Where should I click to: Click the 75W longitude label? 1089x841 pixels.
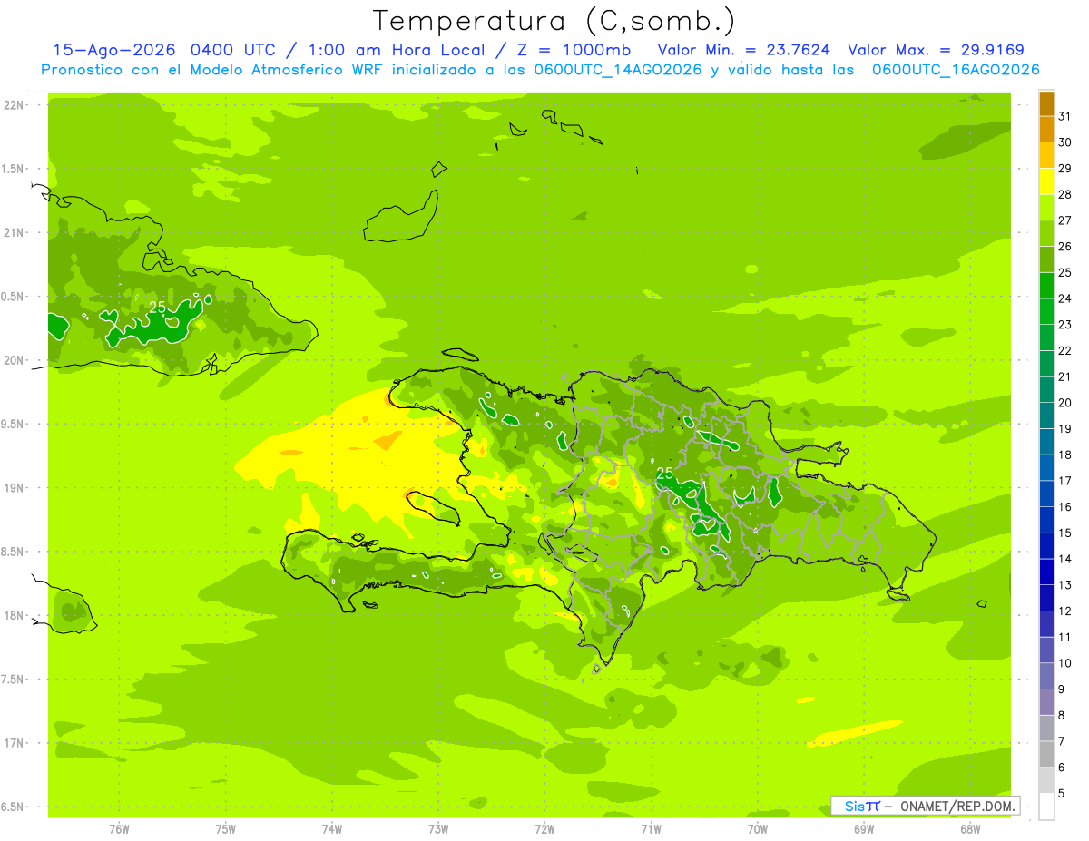[x=226, y=829]
